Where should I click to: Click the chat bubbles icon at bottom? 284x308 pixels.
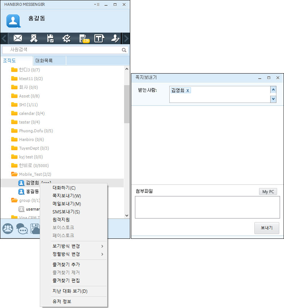[x=22, y=229]
